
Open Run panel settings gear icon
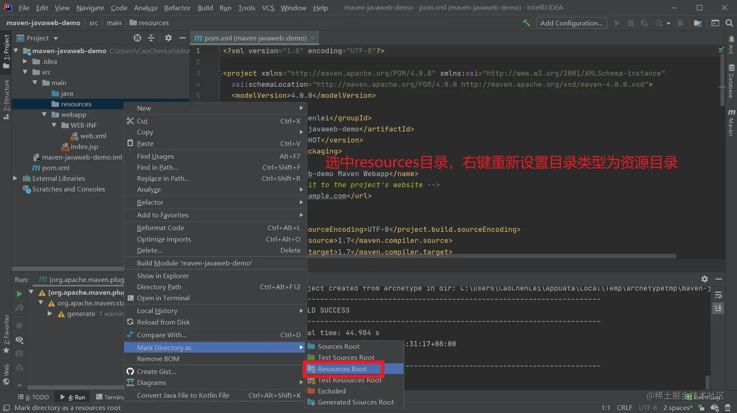704,279
